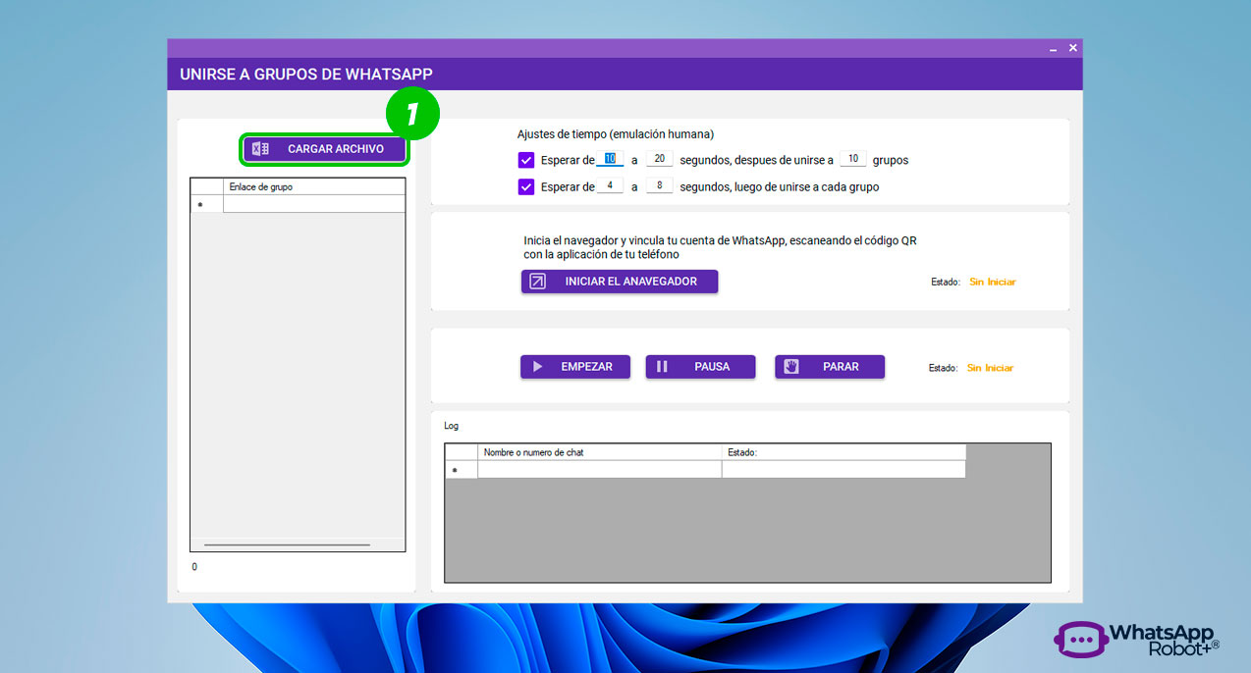Click the maximum seconds field showing 20
The image size is (1251, 673).
coord(660,159)
